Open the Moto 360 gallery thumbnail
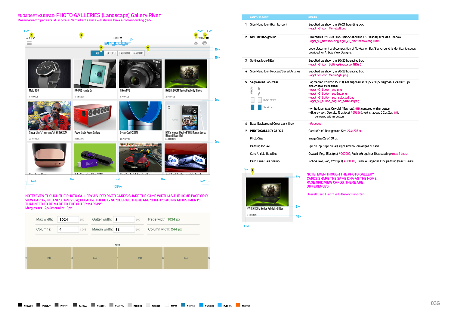Image resolution: width=451 pixels, height=312 pixels. click(x=49, y=74)
